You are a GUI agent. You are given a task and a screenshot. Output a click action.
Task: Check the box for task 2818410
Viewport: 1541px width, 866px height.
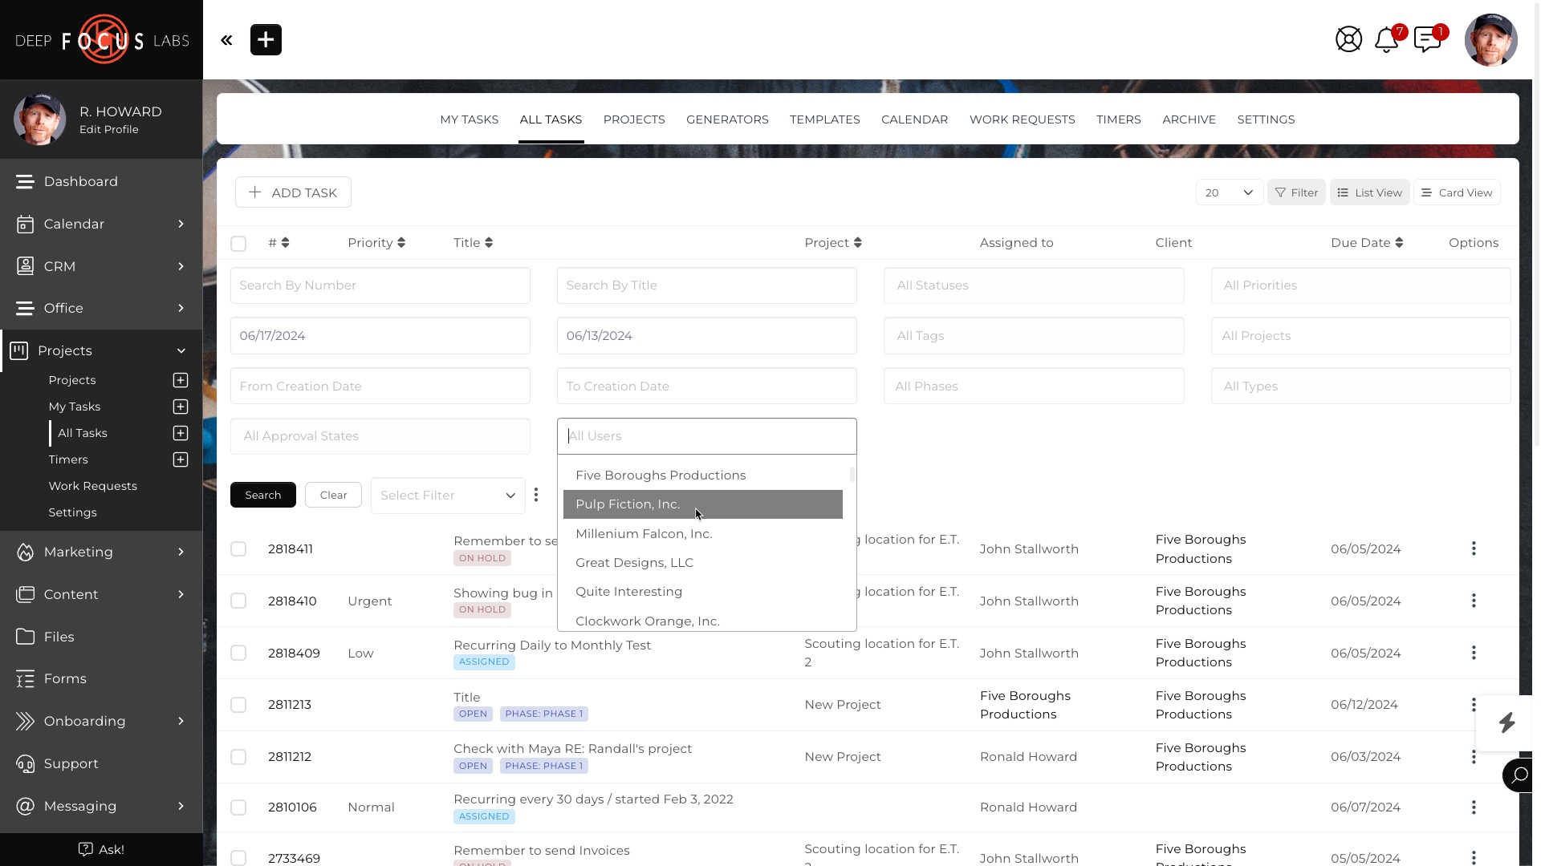point(238,601)
